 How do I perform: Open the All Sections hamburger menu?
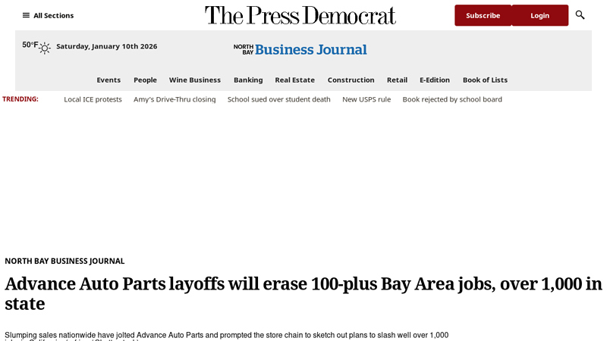(x=48, y=15)
